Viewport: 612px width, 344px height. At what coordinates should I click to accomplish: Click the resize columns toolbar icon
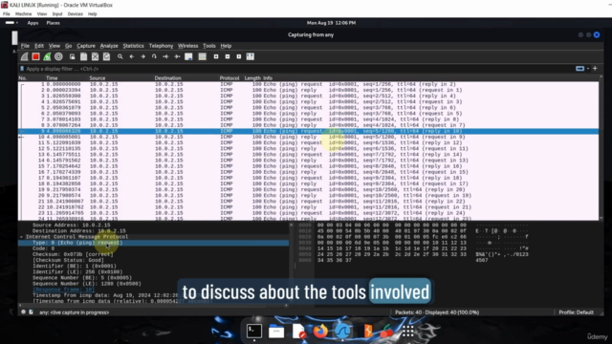point(251,56)
